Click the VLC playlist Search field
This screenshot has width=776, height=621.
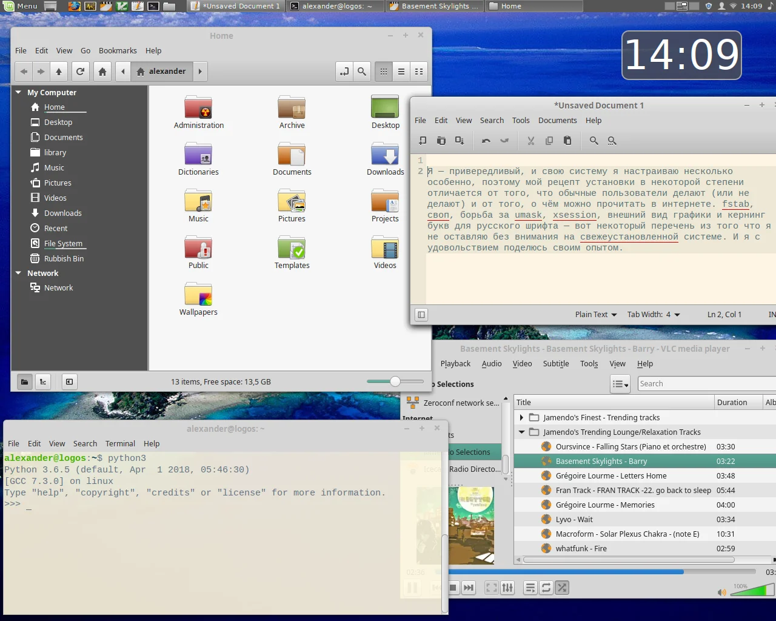click(x=703, y=384)
